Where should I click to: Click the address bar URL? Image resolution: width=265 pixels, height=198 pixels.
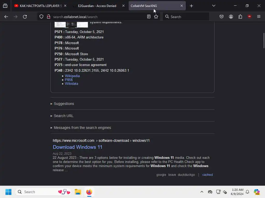pos(75,17)
